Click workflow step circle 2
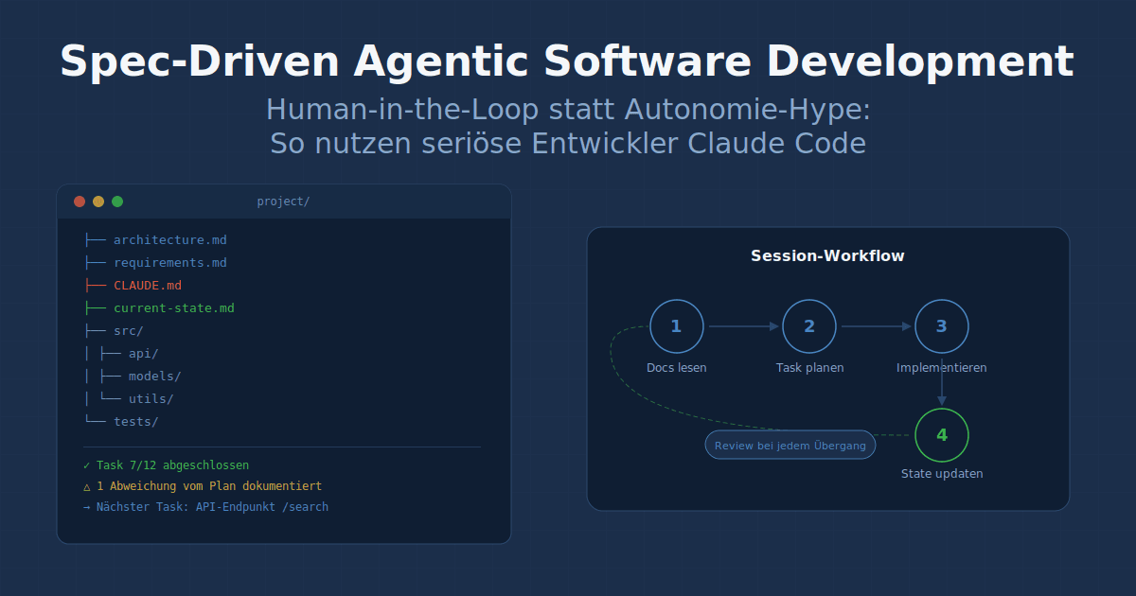The image size is (1136, 596). (x=809, y=326)
